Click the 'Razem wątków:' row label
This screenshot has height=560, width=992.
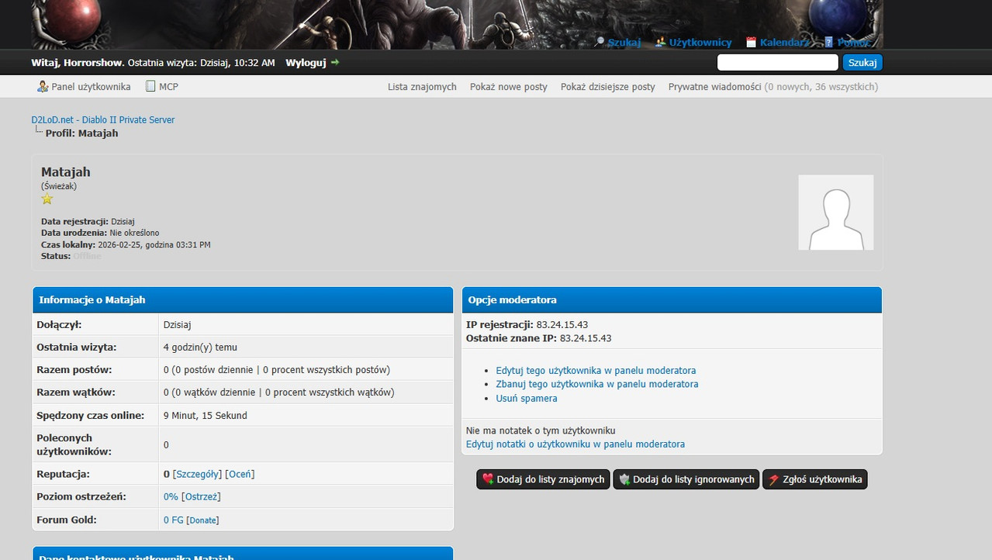point(76,392)
